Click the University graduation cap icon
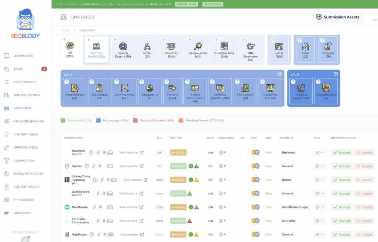Viewport: 378px width, 242px height. click(7, 213)
